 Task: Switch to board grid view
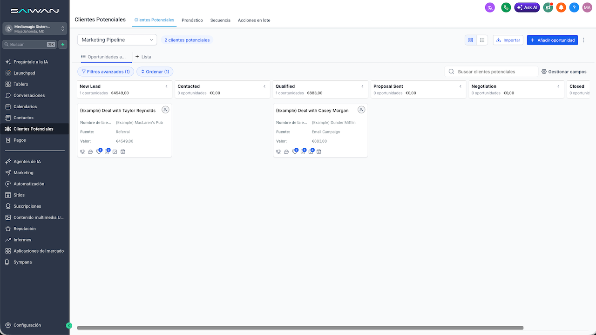click(471, 40)
